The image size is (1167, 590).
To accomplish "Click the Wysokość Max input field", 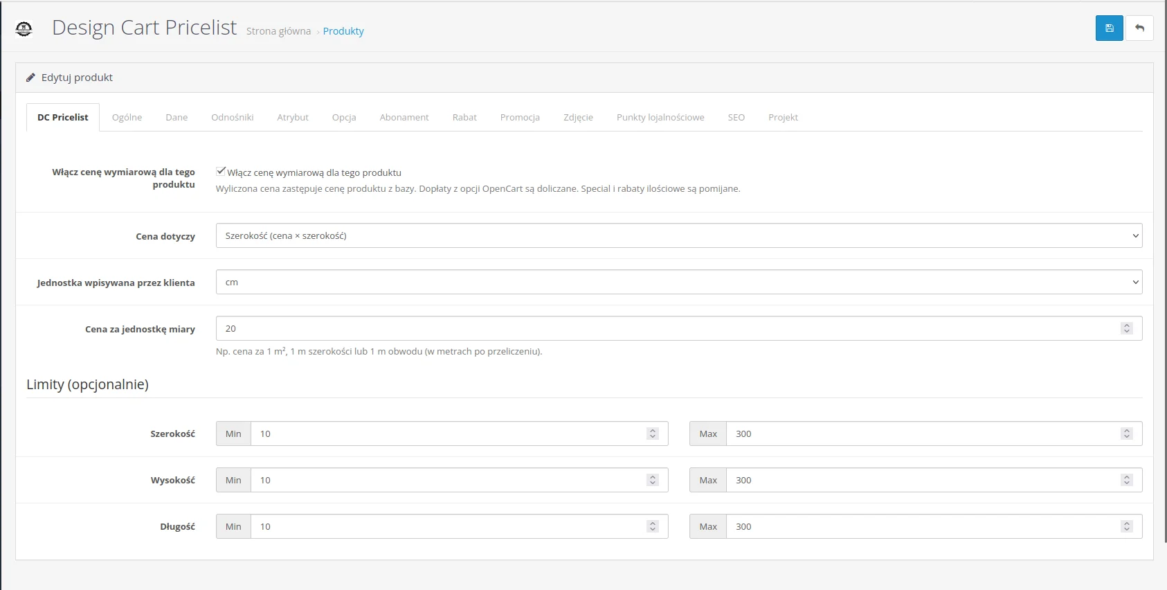I will click(x=934, y=480).
